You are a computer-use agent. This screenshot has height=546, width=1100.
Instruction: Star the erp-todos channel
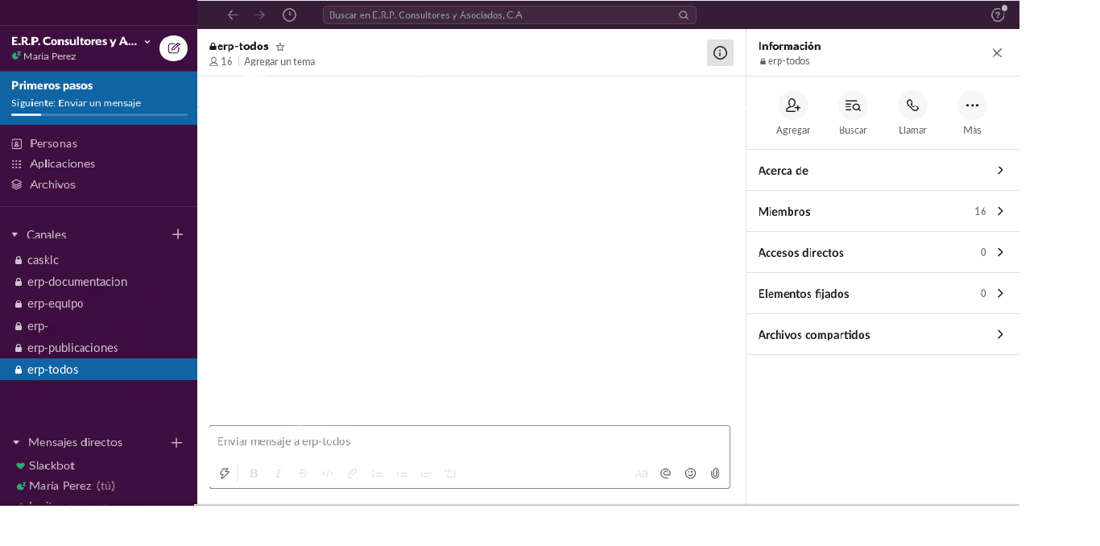click(280, 47)
